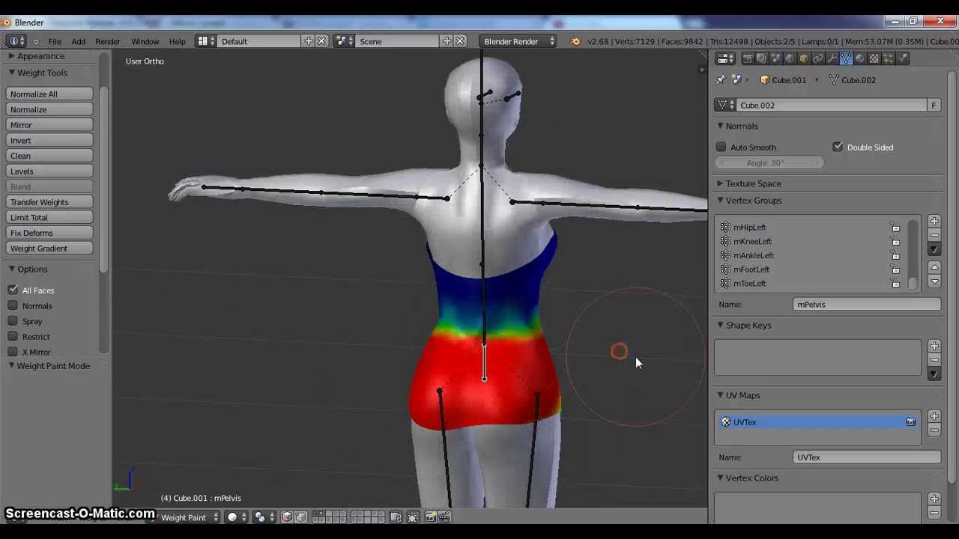The height and width of the screenshot is (539, 959).
Task: Collapse the UV Maps panel
Action: click(720, 395)
